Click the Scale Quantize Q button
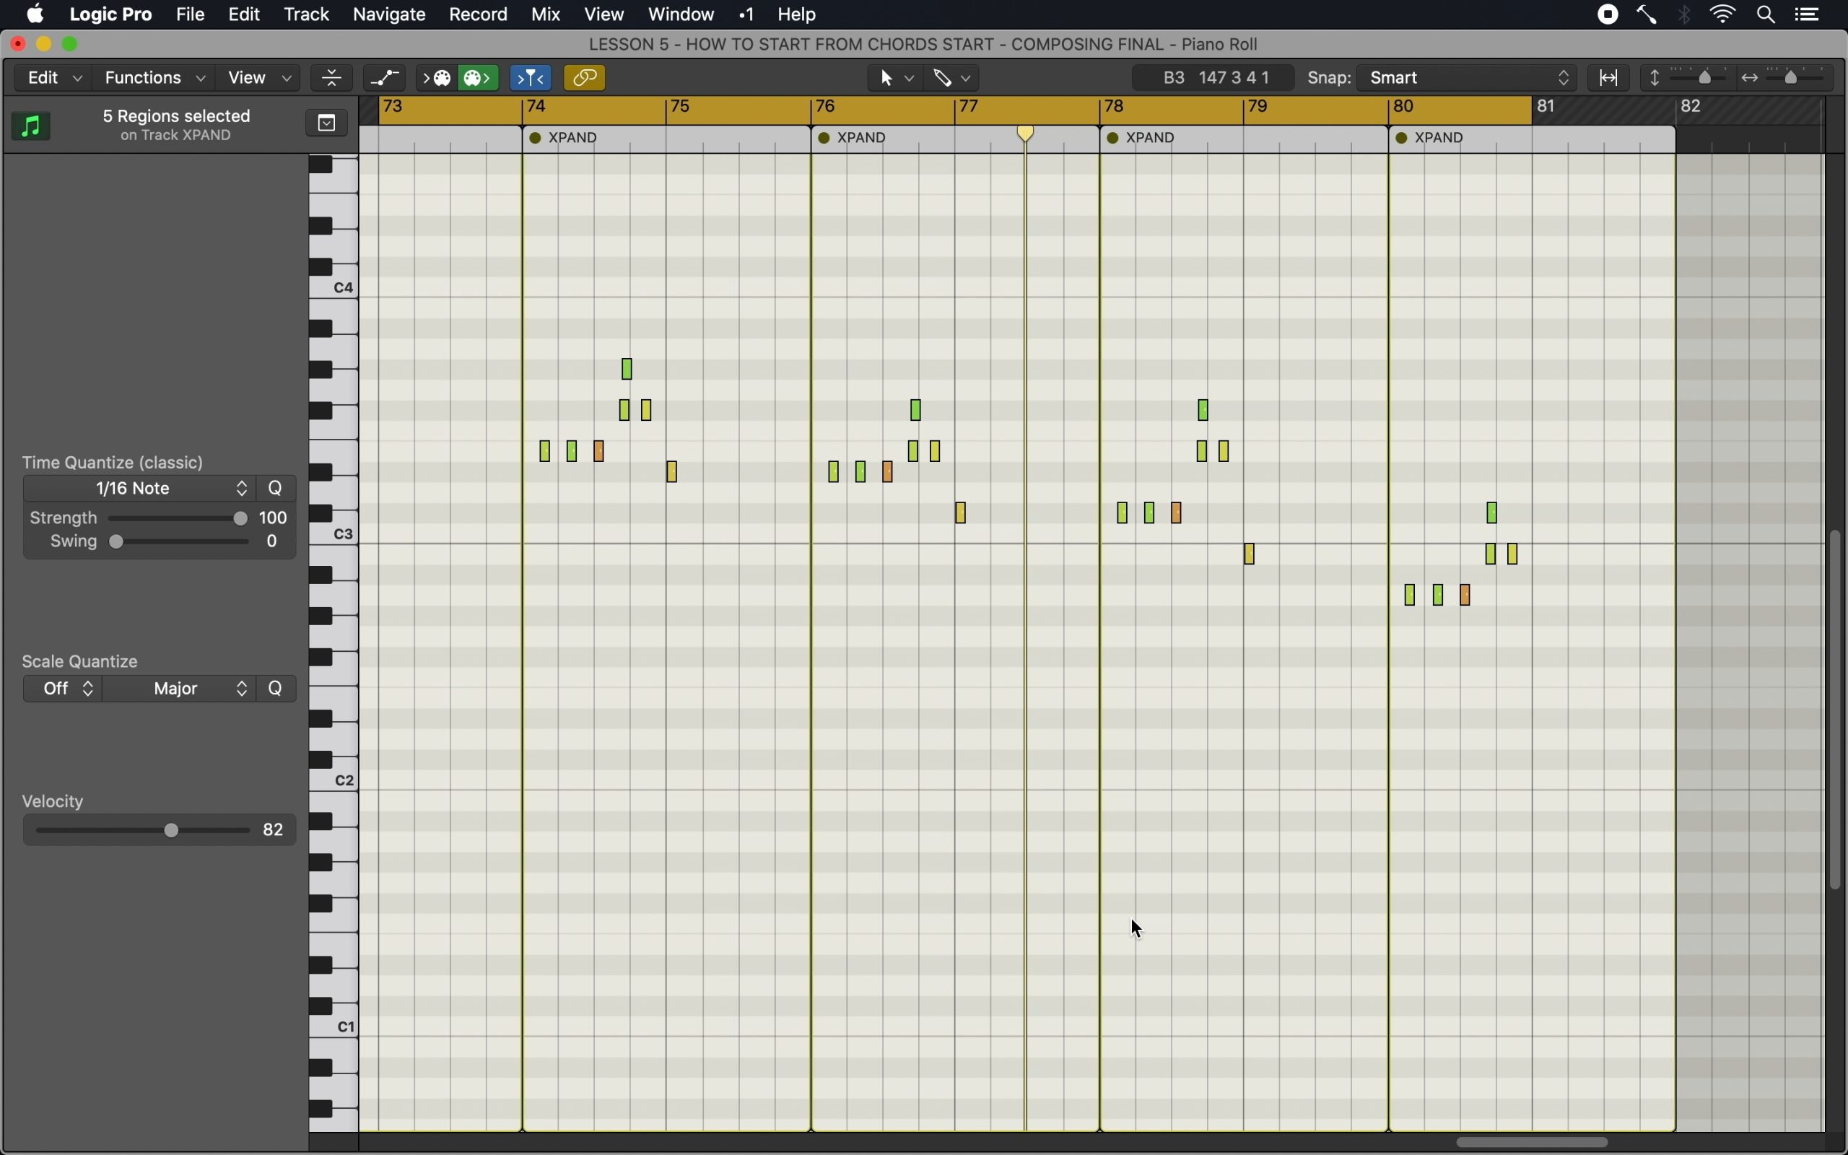Viewport: 1848px width, 1155px height. [276, 688]
